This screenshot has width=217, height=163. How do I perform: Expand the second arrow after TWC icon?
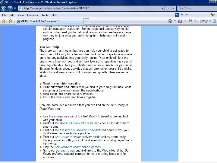(x=187, y=15)
